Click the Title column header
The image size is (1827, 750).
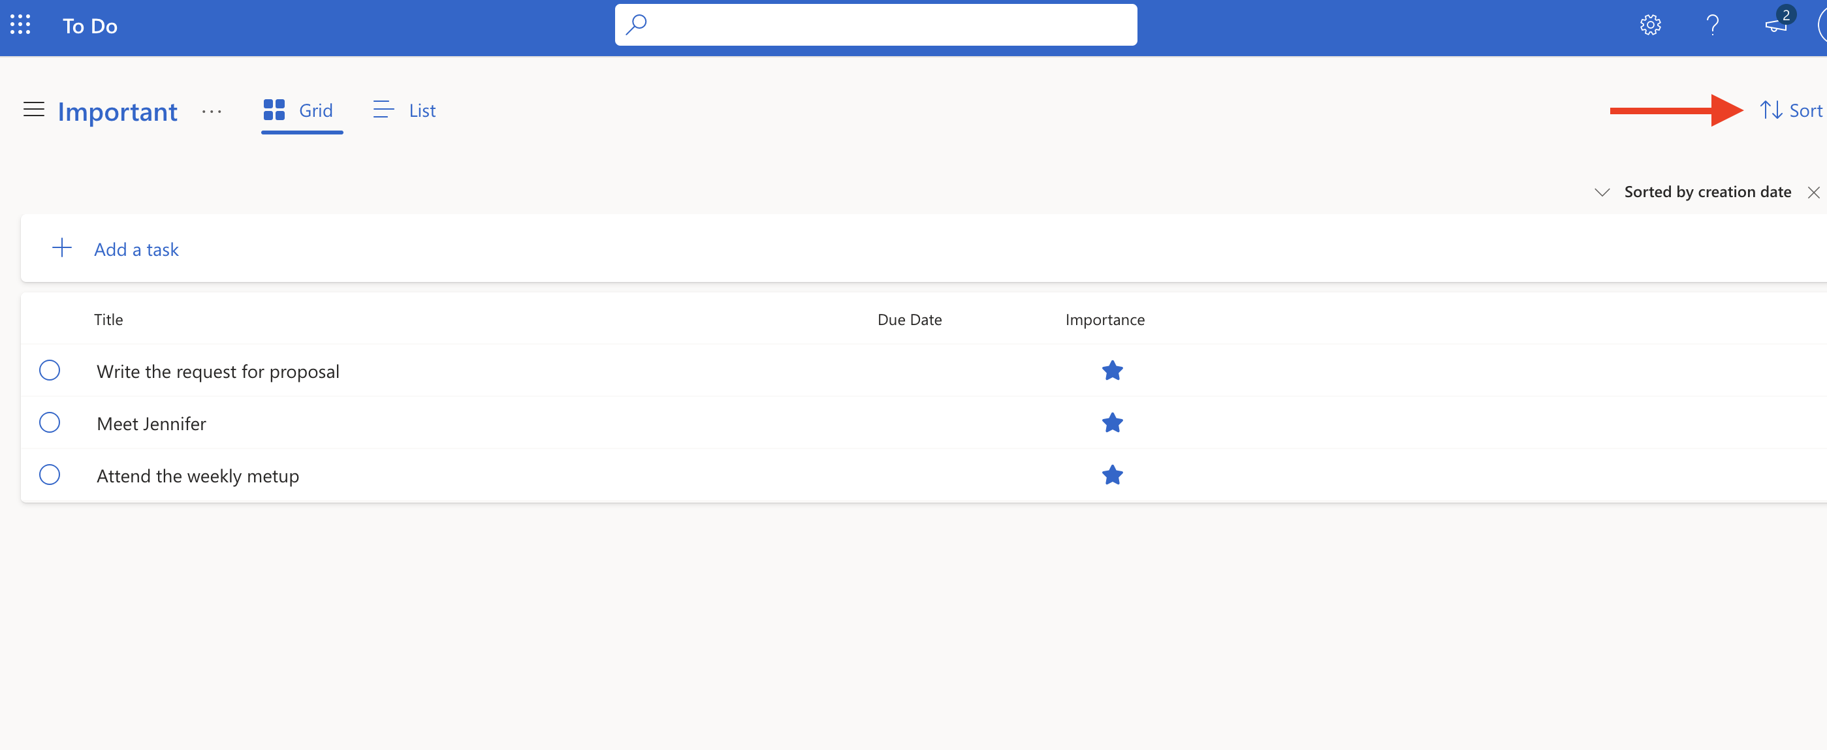(x=108, y=320)
